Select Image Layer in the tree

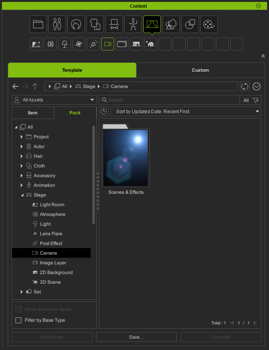point(53,263)
